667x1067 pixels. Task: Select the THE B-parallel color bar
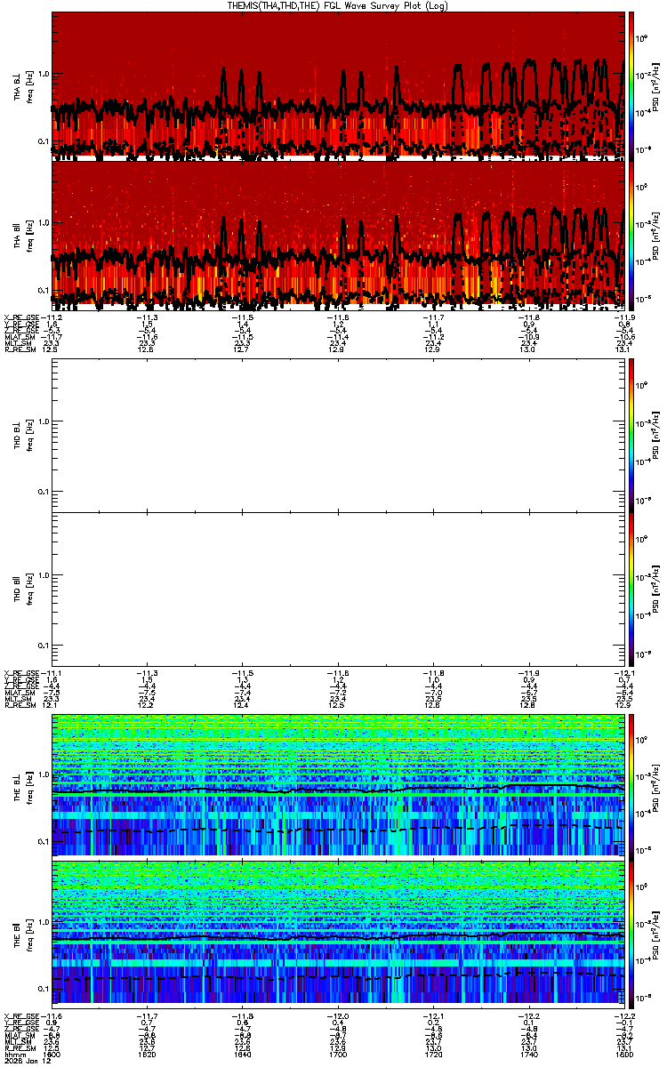tap(633, 934)
